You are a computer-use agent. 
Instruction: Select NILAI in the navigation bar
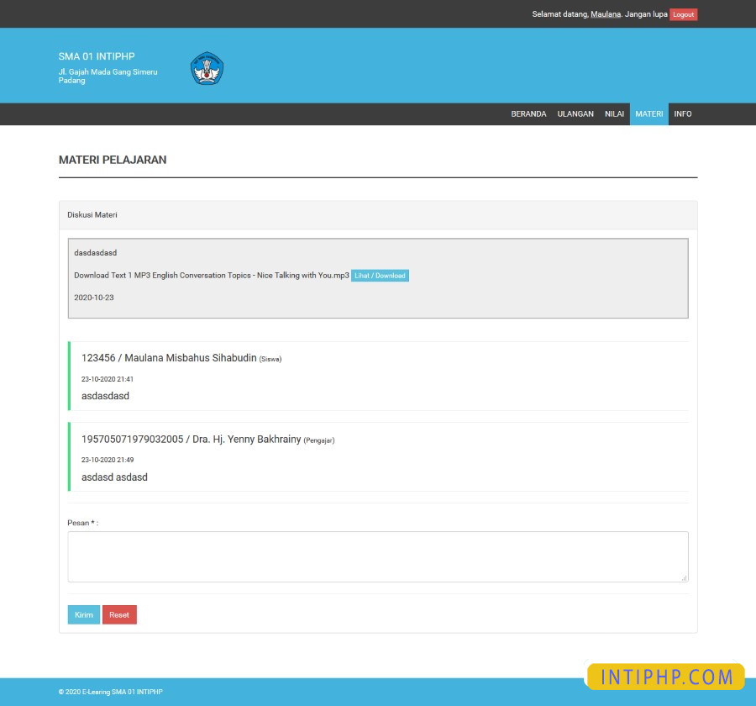(x=614, y=113)
